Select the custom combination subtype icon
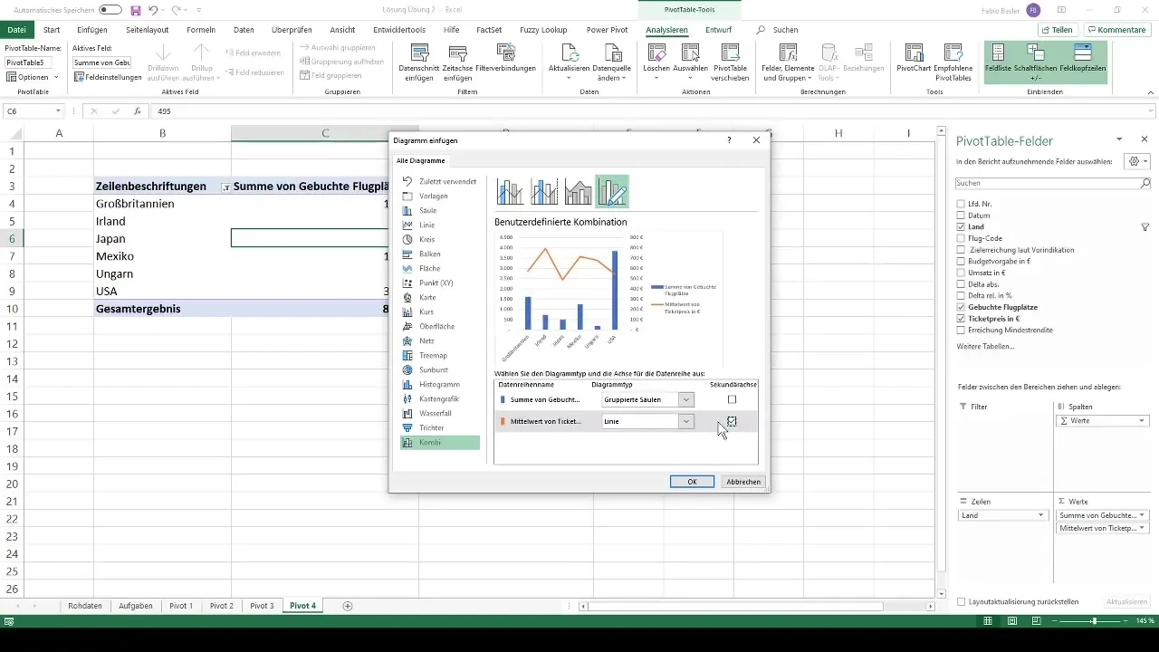 pos(612,191)
